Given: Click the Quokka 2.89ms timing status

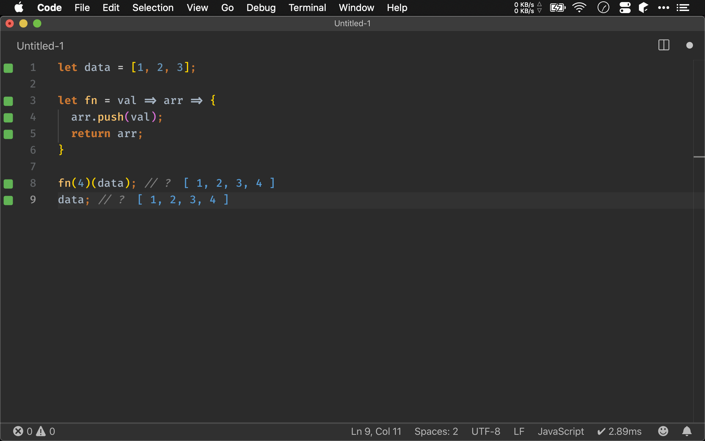Looking at the screenshot, I should tap(619, 431).
